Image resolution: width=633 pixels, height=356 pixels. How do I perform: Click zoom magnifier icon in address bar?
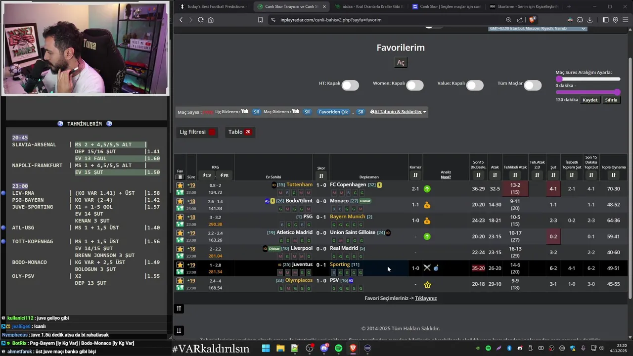(x=508, y=20)
